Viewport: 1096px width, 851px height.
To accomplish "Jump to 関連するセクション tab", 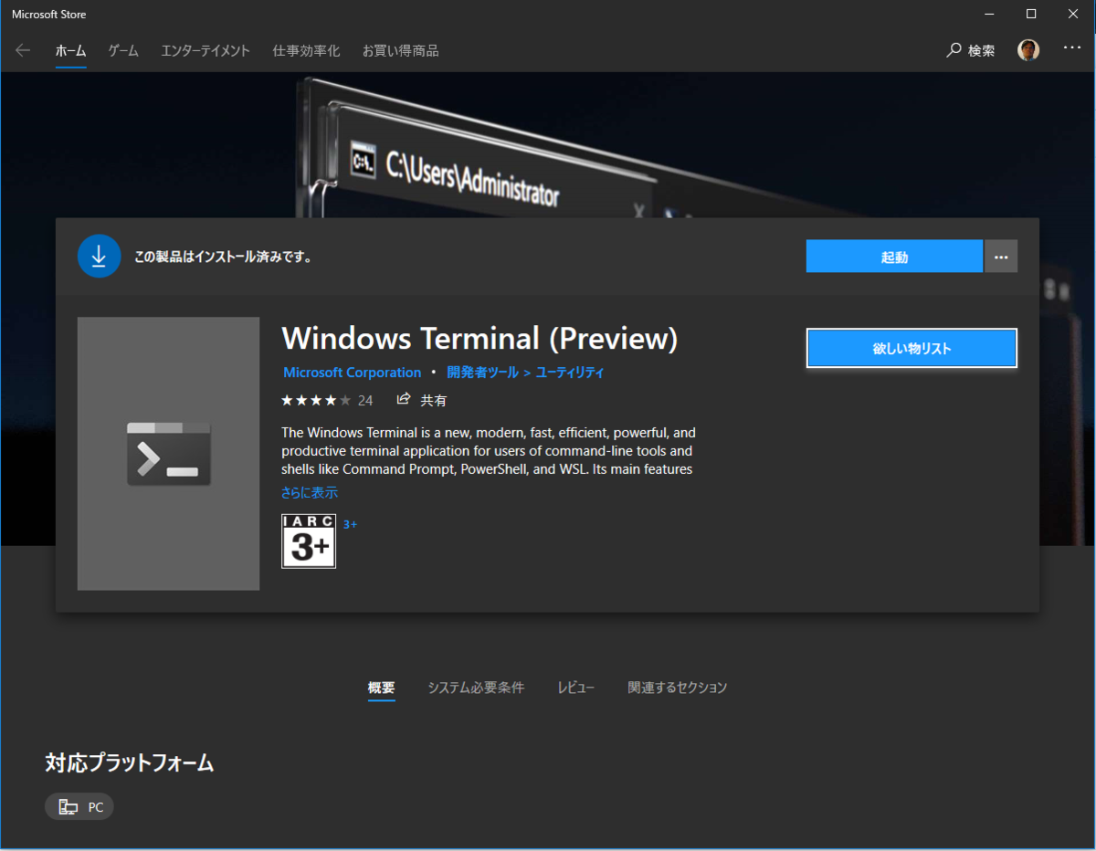I will 678,688.
